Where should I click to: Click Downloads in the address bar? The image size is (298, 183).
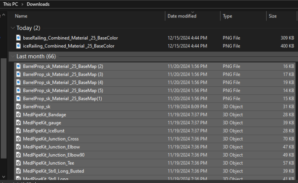click(x=38, y=4)
